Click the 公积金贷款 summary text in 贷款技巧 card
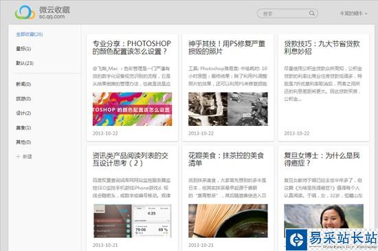Viewport: 378px width, 251px height. tap(323, 84)
